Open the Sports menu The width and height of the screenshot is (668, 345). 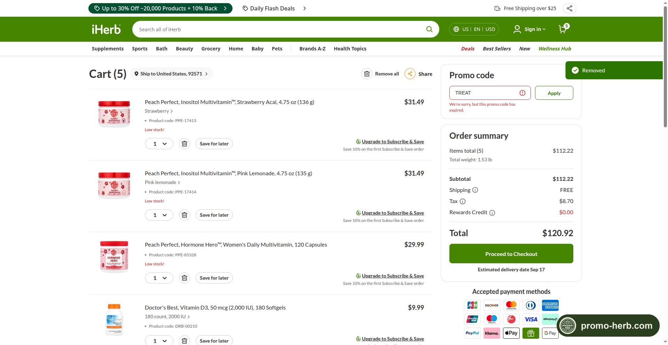(x=140, y=49)
